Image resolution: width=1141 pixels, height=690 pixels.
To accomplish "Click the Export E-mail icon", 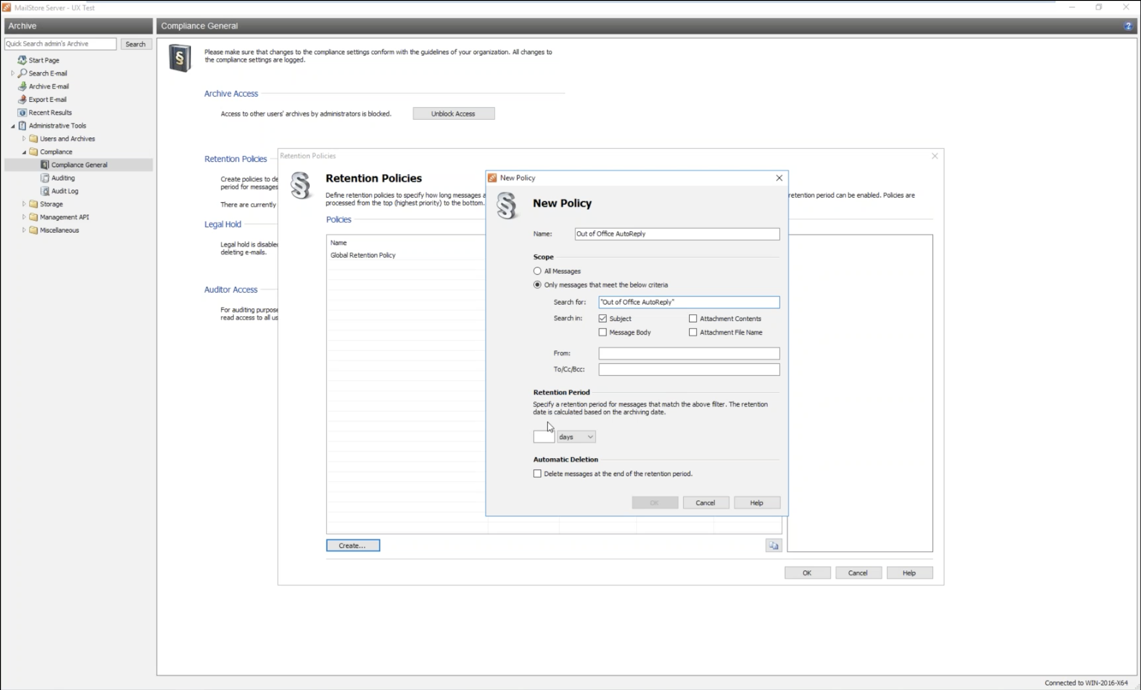I will tap(22, 99).
